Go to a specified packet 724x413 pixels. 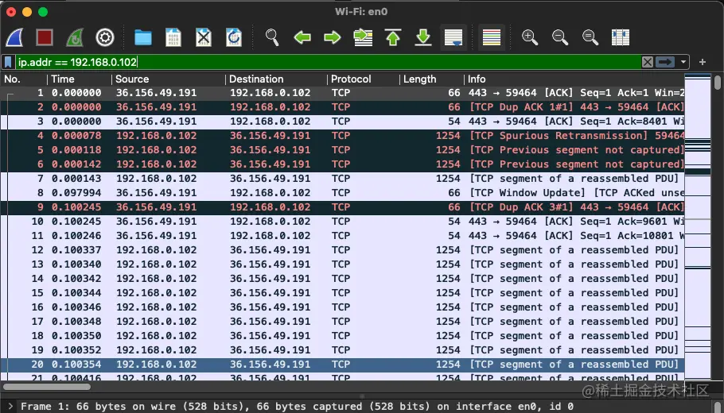click(363, 37)
